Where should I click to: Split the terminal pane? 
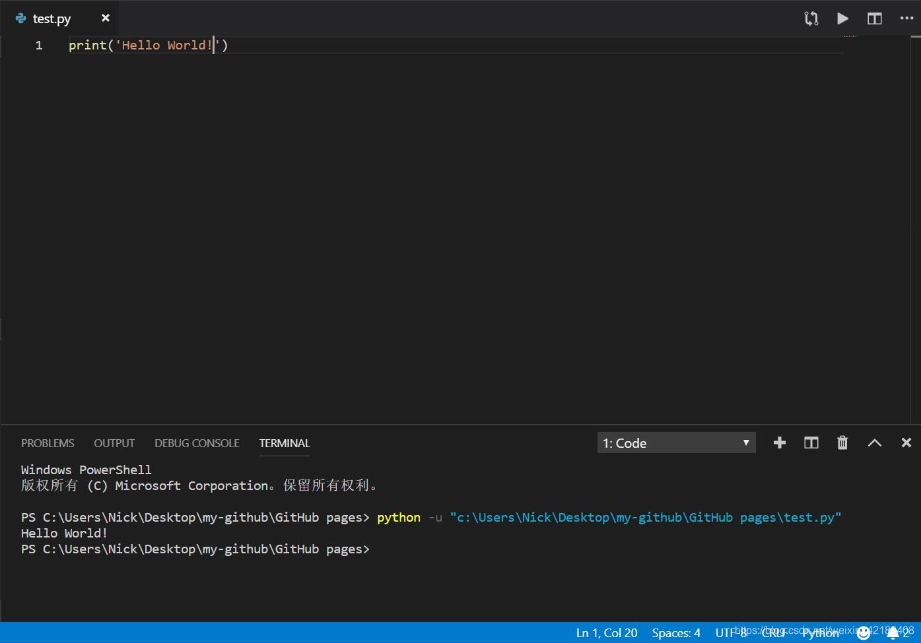(x=811, y=443)
